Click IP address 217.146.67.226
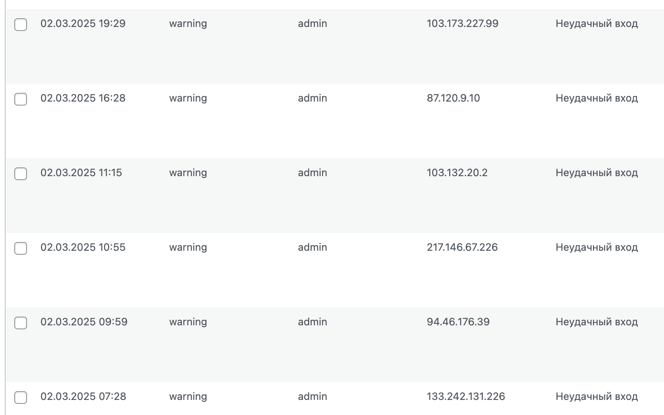Screen dimensions: 664x415 (x=462, y=248)
